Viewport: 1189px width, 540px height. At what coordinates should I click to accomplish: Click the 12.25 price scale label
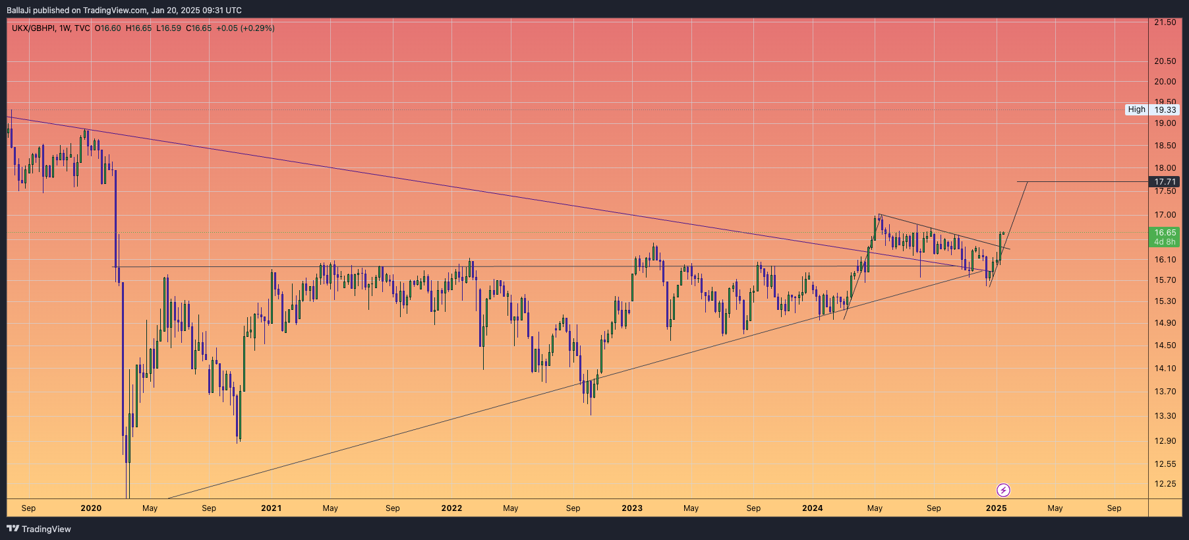click(1165, 484)
